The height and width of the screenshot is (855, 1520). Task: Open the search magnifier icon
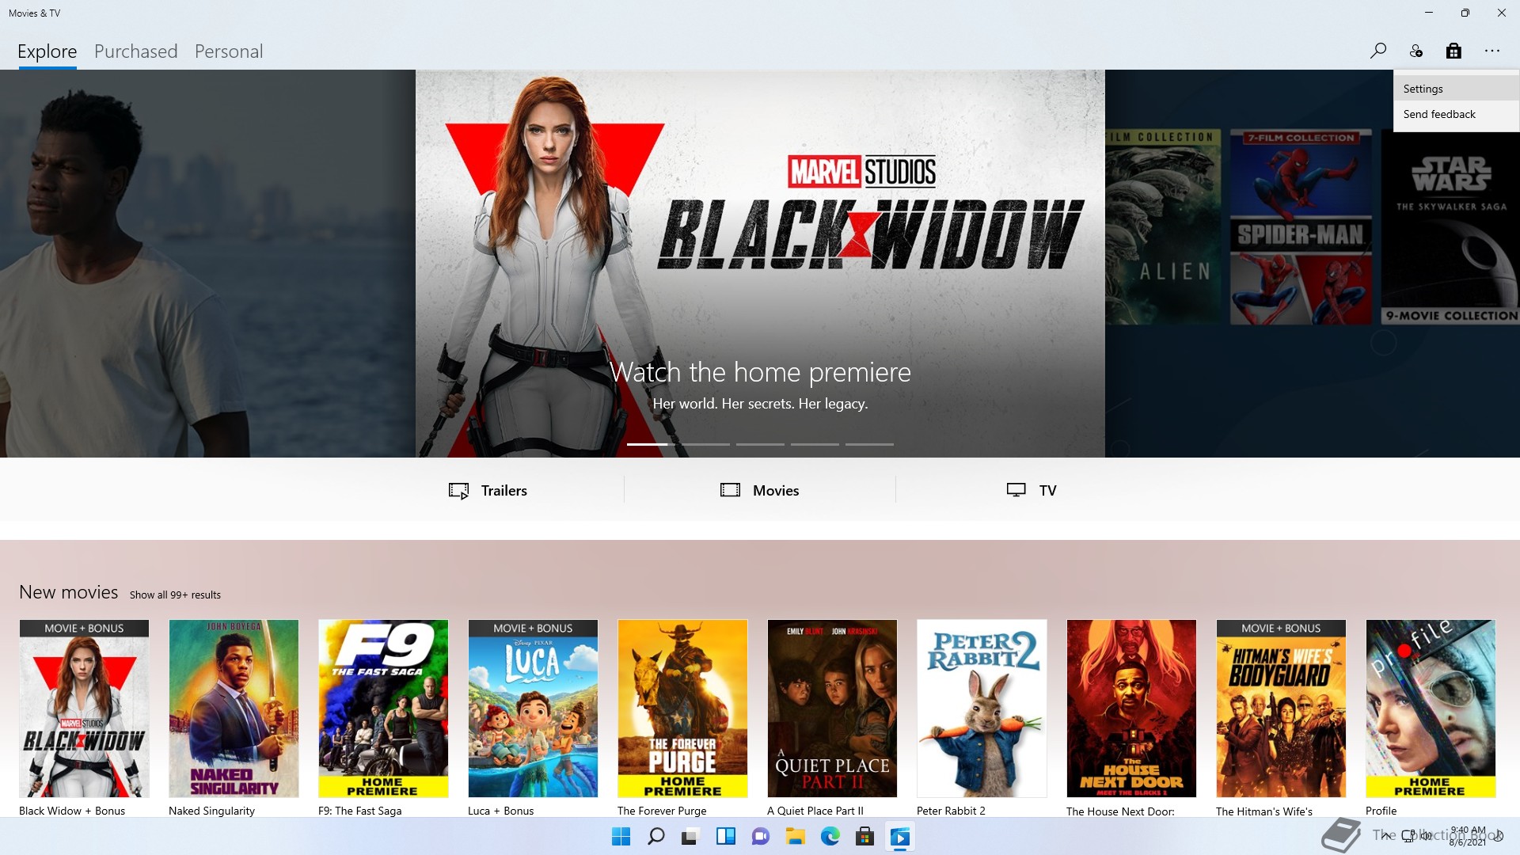pos(1378,51)
